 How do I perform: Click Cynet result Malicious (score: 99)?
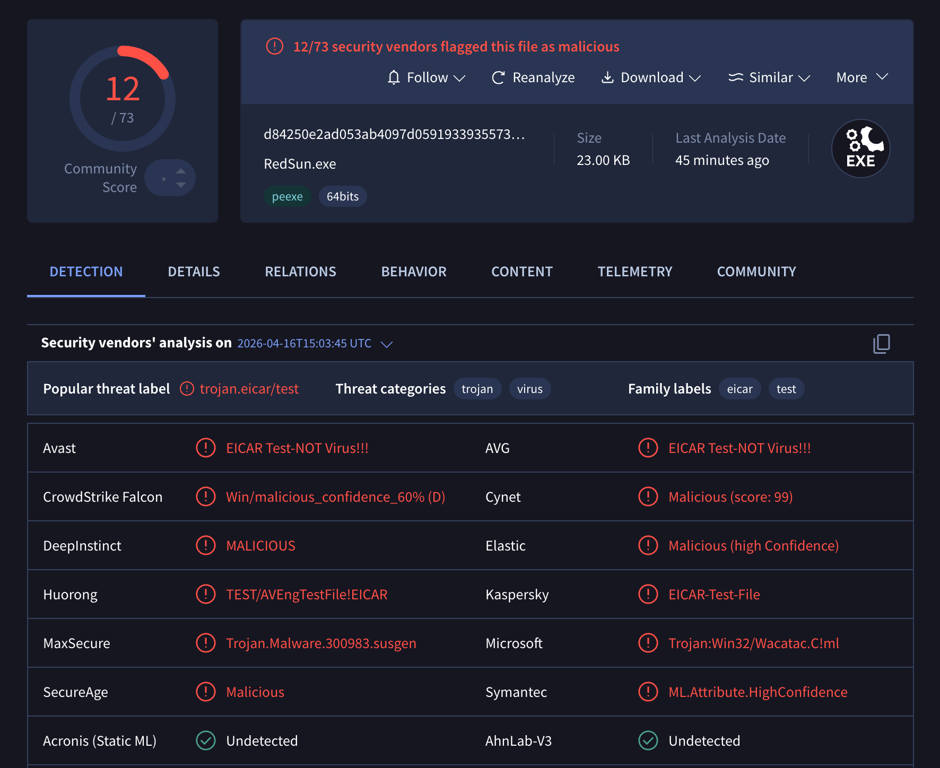pyautogui.click(x=730, y=496)
